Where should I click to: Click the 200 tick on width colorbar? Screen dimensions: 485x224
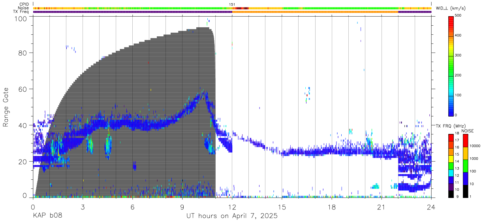pos(459,75)
